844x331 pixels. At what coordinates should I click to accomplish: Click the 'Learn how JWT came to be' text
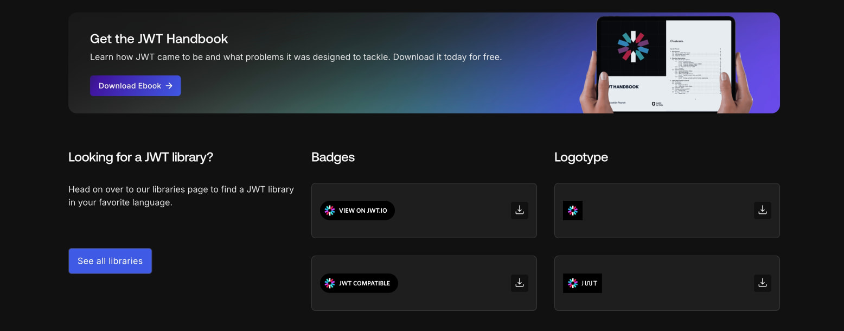click(x=296, y=57)
